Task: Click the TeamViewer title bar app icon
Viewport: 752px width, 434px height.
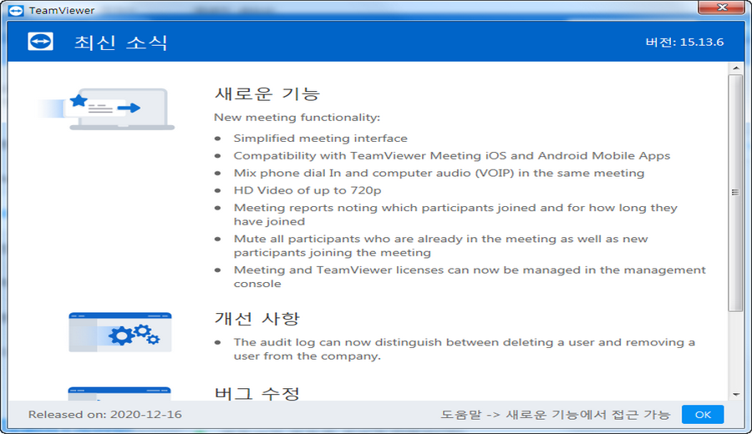Action: click(16, 11)
